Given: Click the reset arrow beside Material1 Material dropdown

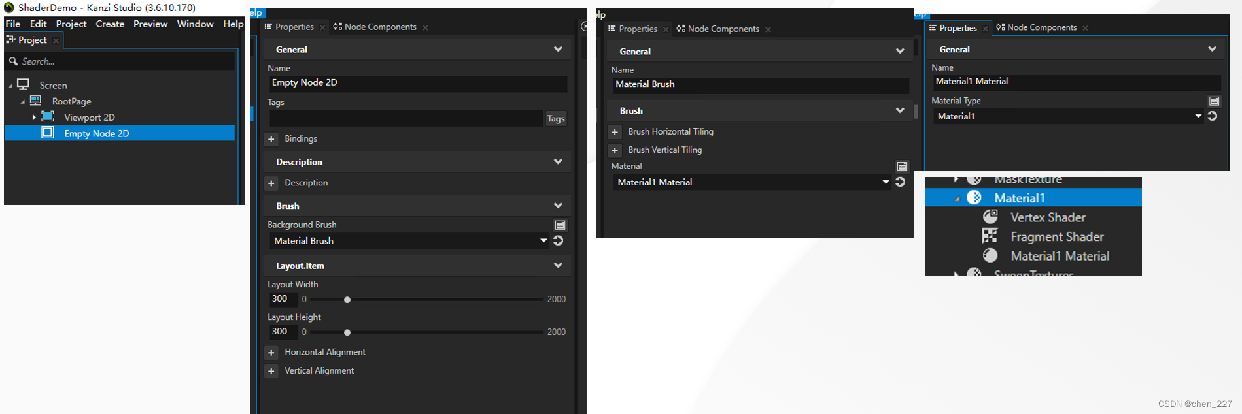Looking at the screenshot, I should point(901,182).
